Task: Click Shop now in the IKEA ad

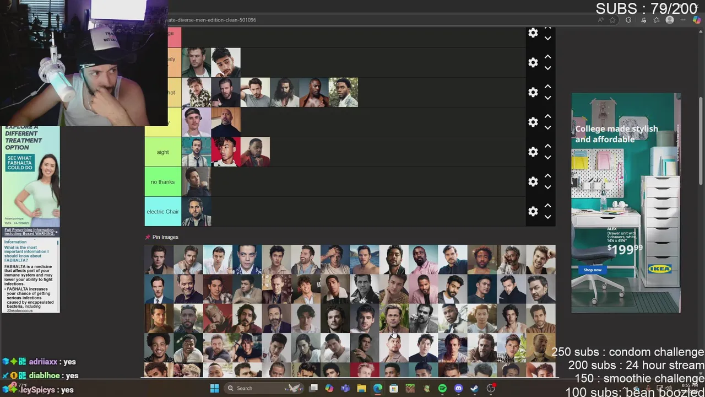Action: [593, 270]
